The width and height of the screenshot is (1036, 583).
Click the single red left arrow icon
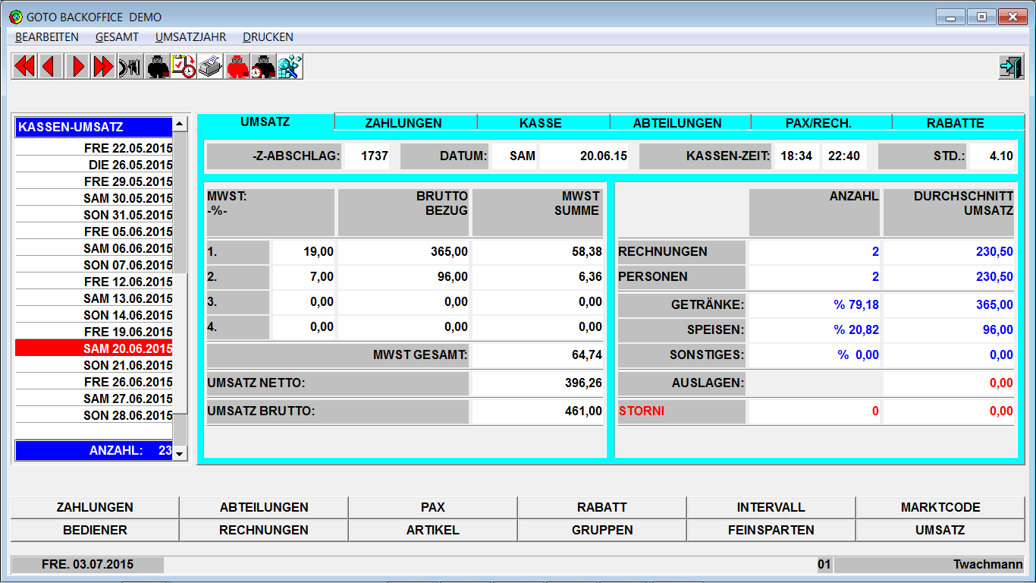pyautogui.click(x=51, y=67)
